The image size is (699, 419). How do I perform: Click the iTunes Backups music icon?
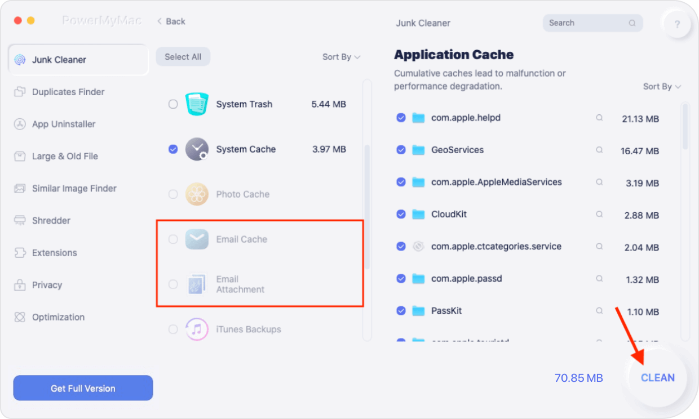pyautogui.click(x=197, y=329)
